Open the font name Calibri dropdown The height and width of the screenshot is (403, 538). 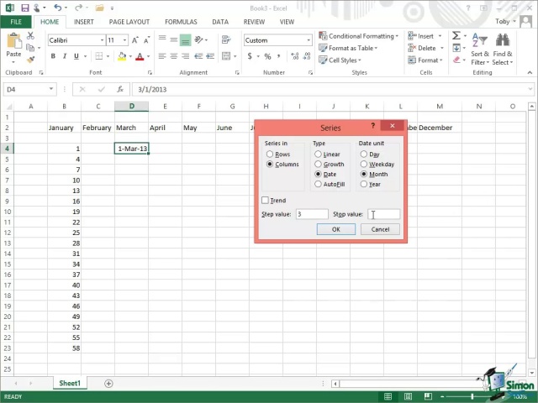point(102,40)
